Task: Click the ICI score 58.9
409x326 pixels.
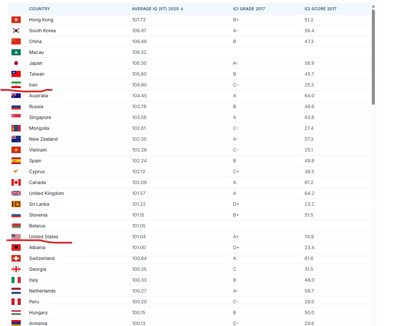Action: pos(309,63)
